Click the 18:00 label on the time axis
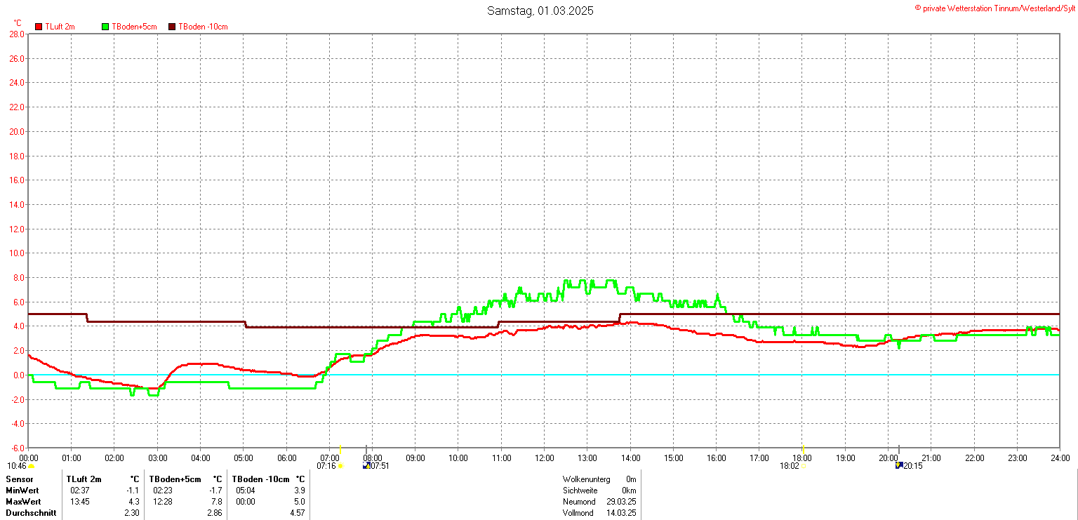Image resolution: width=1078 pixels, height=520 pixels. [802, 458]
